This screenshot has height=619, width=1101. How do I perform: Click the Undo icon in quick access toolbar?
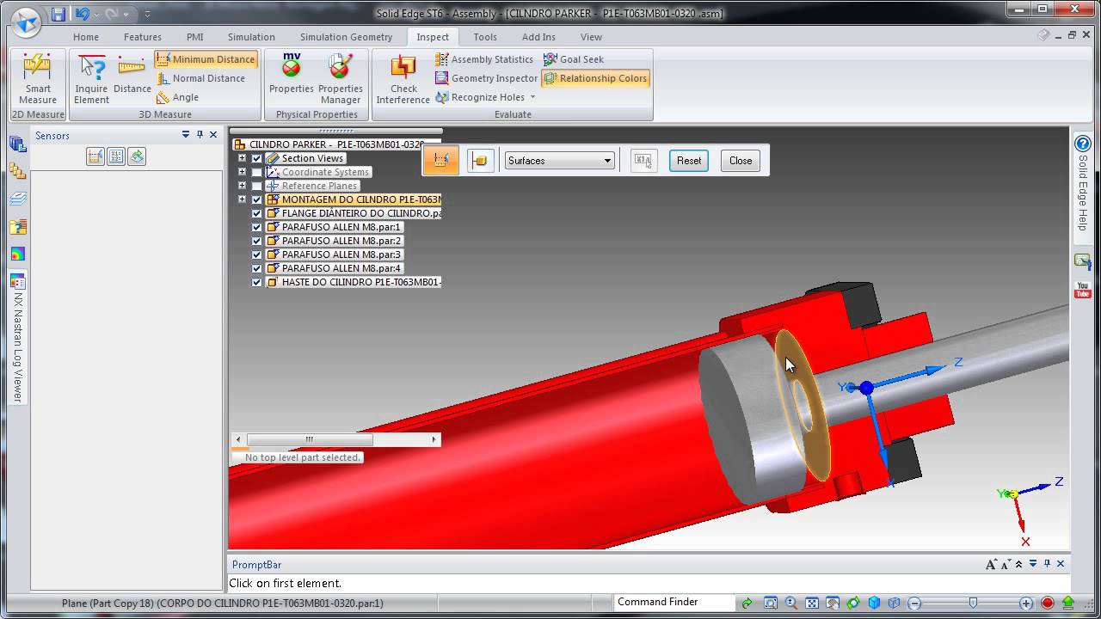pos(83,14)
